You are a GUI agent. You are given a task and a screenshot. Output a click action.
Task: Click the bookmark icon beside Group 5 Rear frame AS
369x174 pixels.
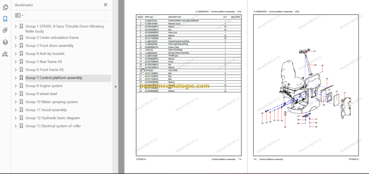tap(21, 62)
